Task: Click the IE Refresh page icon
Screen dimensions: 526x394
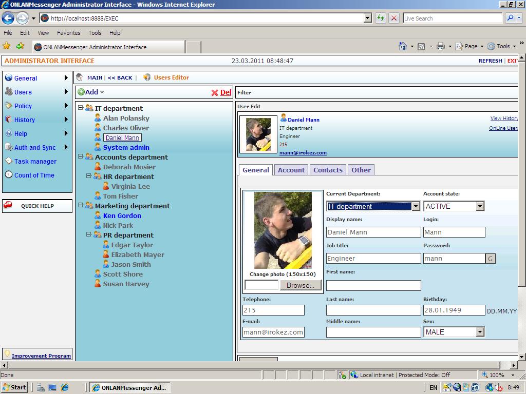Action: (x=381, y=18)
